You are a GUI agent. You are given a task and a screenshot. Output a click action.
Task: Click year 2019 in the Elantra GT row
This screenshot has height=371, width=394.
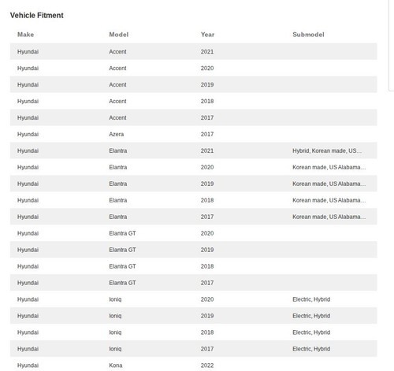pyautogui.click(x=207, y=250)
